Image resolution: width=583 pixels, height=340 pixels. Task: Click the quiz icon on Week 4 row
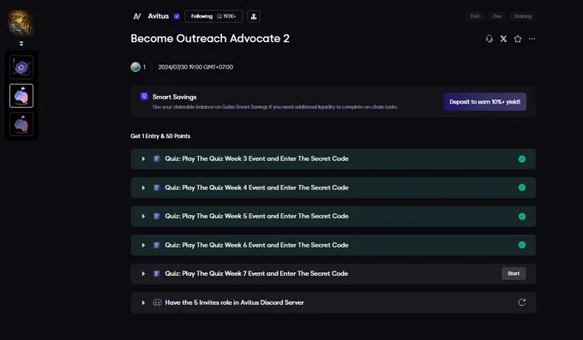tap(157, 188)
